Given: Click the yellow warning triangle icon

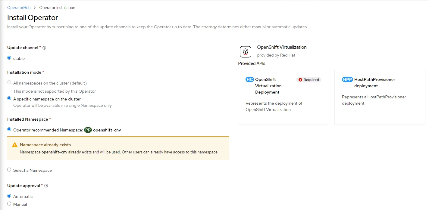Looking at the screenshot, I should (x=15, y=145).
